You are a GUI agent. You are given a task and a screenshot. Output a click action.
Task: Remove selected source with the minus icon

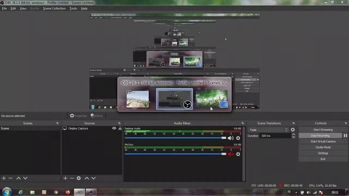point(72,178)
